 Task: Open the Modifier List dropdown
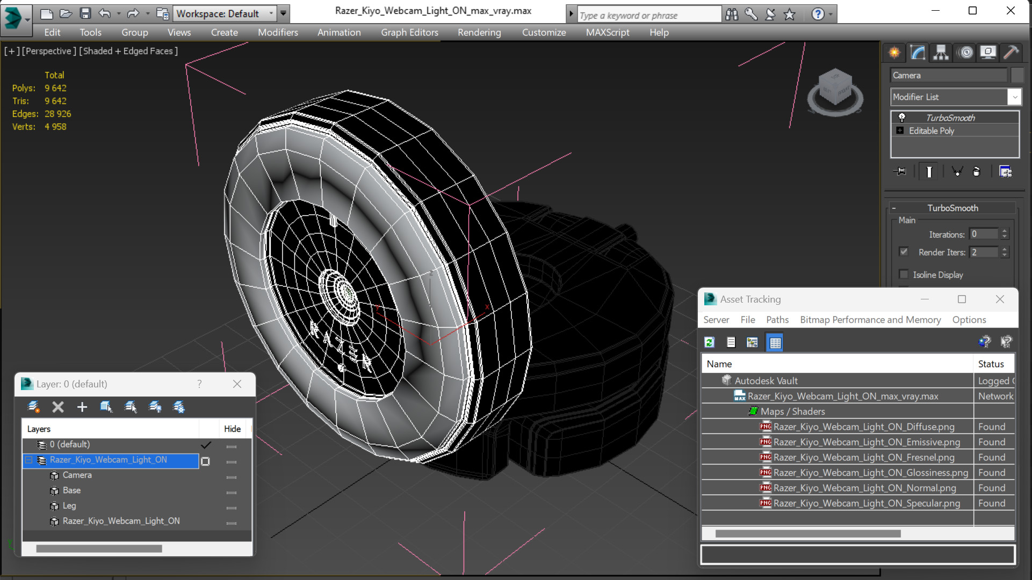pos(955,97)
